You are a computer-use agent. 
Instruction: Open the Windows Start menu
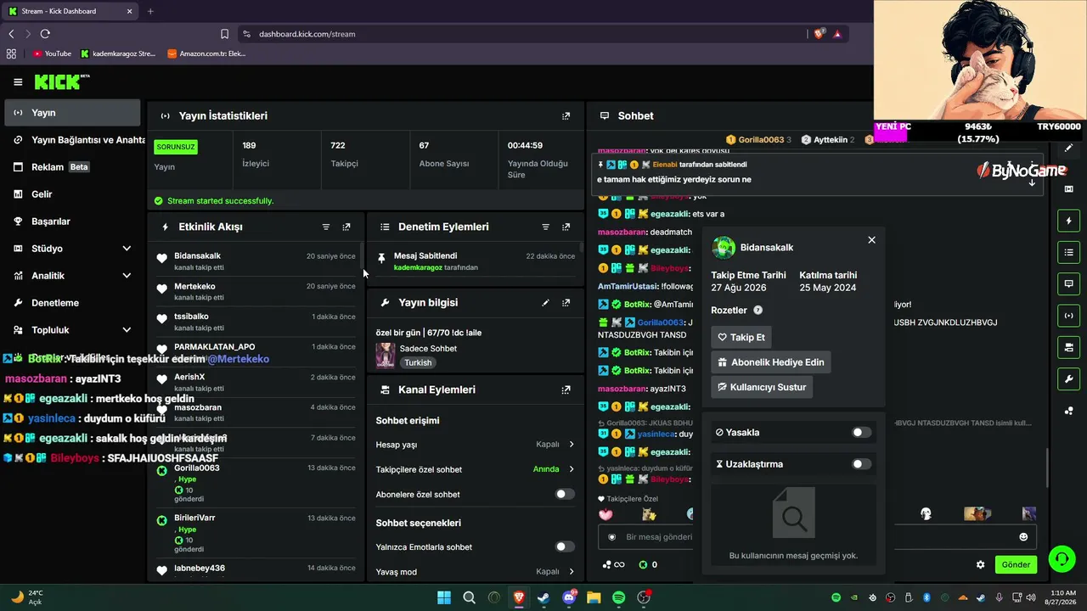point(444,598)
